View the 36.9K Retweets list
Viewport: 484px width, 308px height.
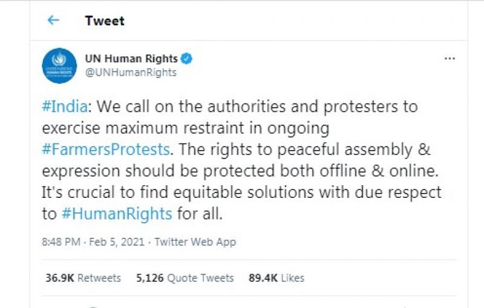coord(83,278)
